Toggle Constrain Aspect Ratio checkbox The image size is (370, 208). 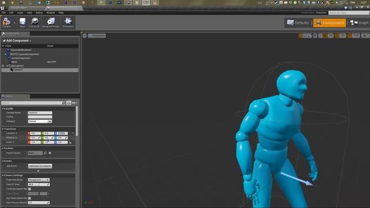(29, 189)
